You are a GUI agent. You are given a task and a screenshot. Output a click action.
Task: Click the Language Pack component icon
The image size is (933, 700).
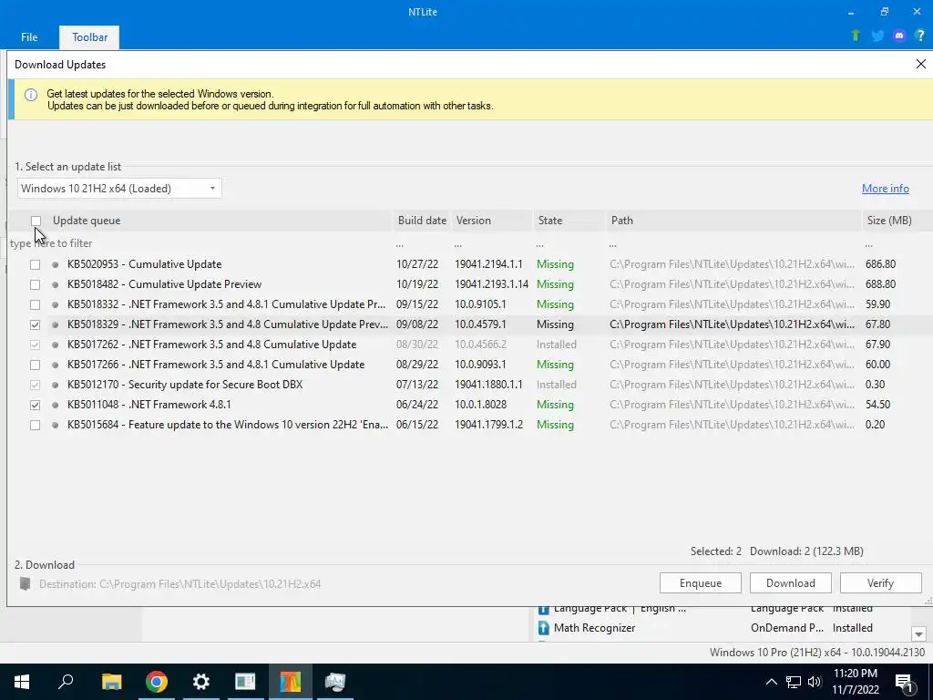543,610
